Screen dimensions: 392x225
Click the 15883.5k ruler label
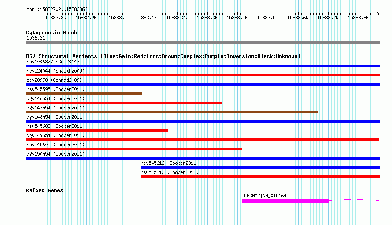(267, 18)
